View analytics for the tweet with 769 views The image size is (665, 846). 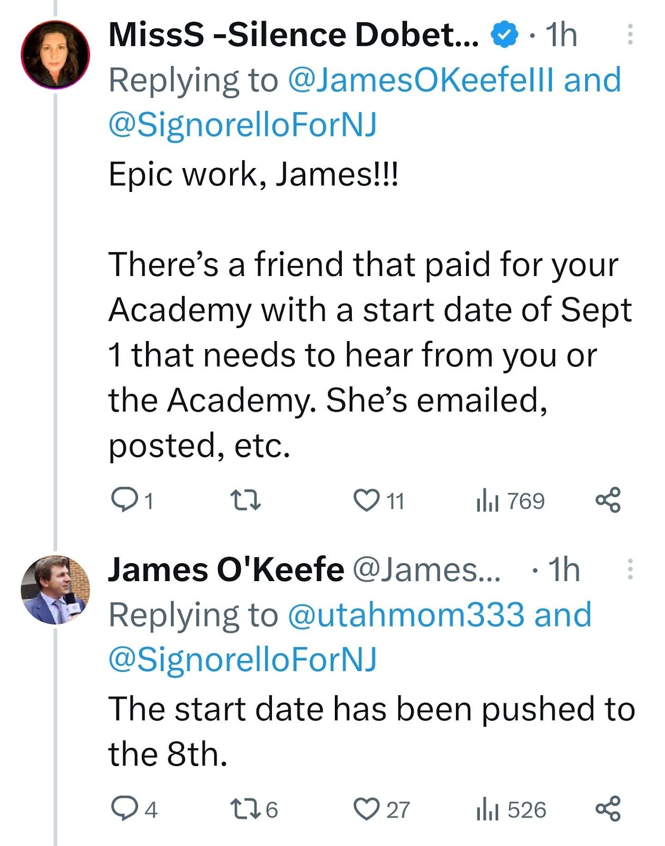487,501
